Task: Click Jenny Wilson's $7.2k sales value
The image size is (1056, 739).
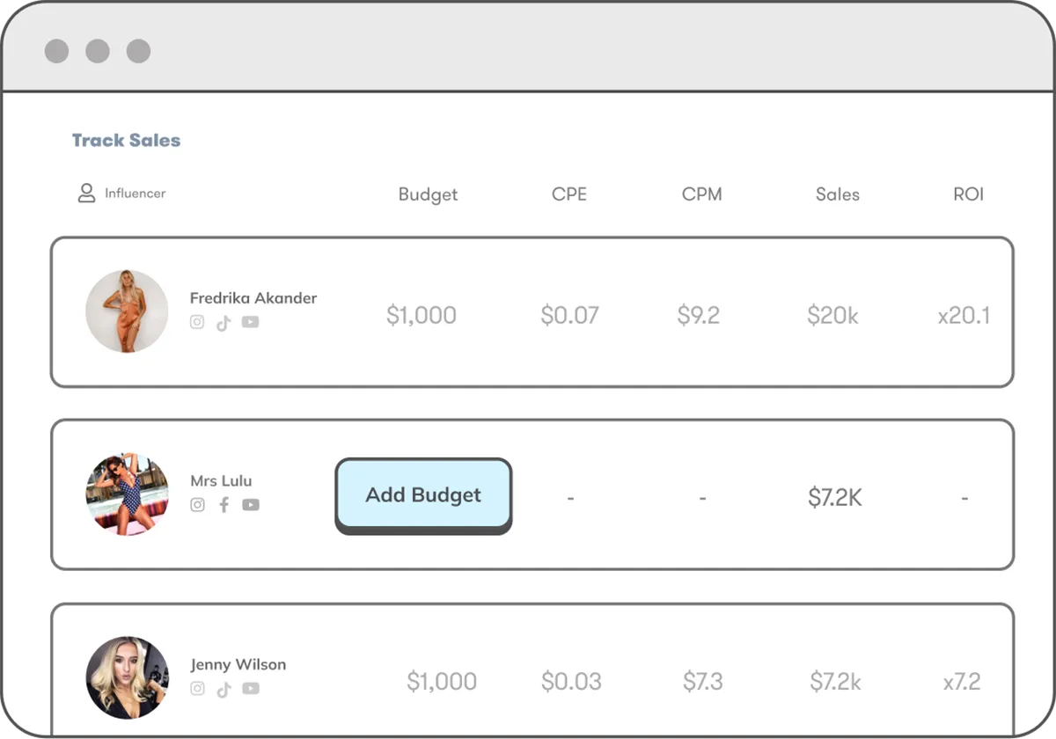Action: (x=836, y=681)
